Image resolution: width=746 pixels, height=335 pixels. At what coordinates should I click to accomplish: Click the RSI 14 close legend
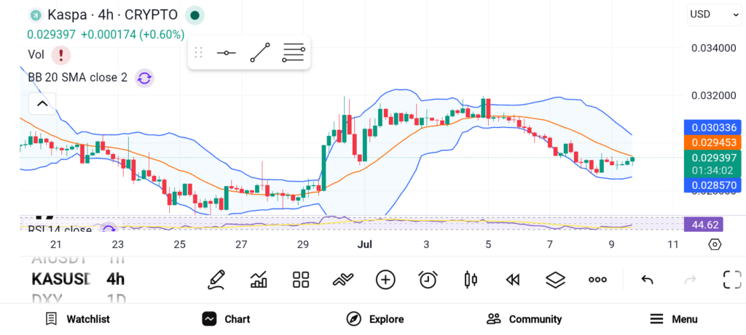point(60,230)
